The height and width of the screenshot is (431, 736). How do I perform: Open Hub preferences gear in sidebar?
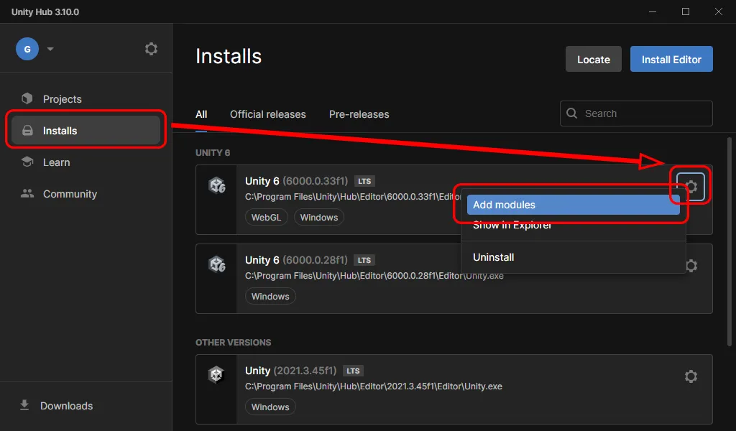tap(151, 49)
